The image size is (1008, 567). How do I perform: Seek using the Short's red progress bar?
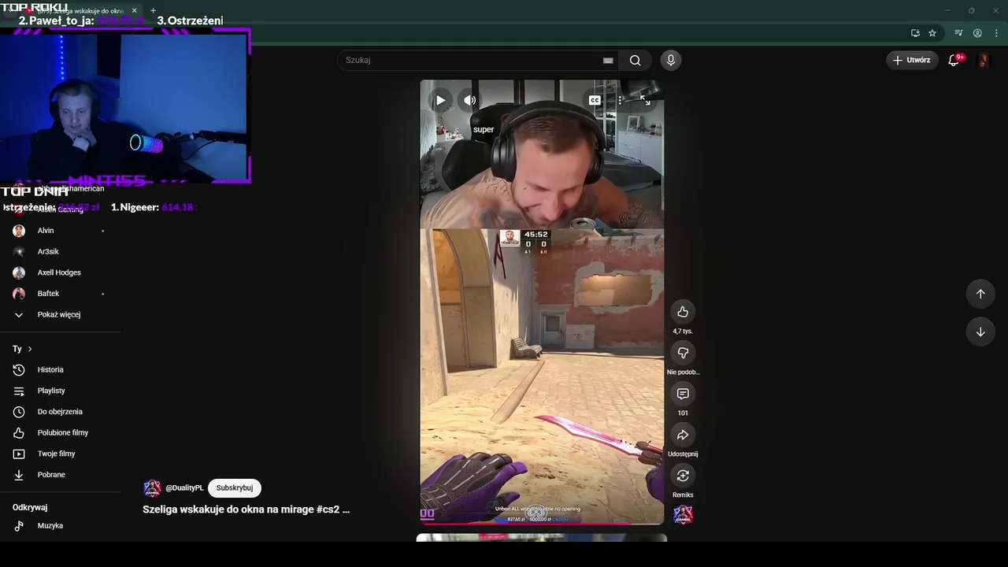(542, 523)
